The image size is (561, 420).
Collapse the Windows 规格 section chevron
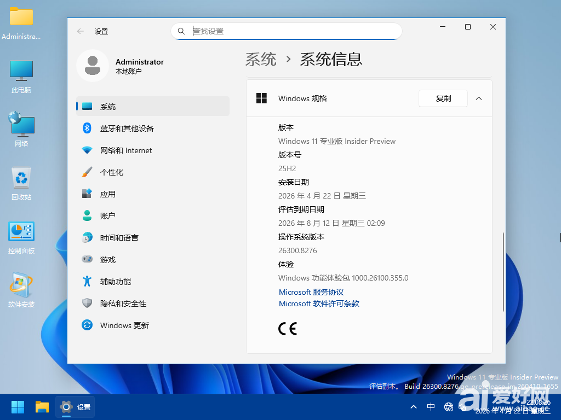[x=479, y=98]
